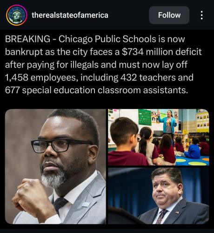Click the green chalkboard in classroom photo
The height and width of the screenshot is (233, 214).
click(x=145, y=117)
